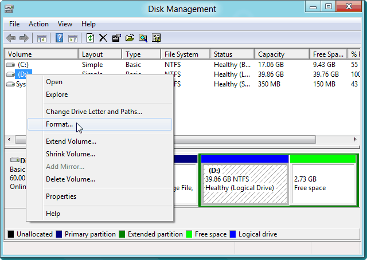Click the horizontal scrollbar left arrow
Image resolution: width=367 pixels, height=260 pixels.
[x=9, y=140]
